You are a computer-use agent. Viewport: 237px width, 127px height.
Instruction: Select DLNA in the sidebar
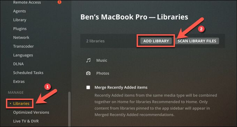pos(18,64)
